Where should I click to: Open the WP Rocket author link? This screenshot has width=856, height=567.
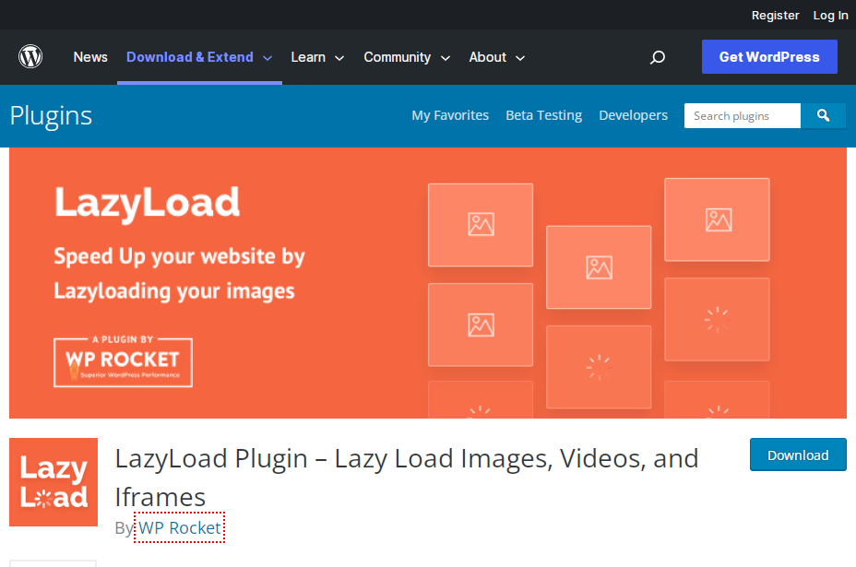click(x=180, y=527)
